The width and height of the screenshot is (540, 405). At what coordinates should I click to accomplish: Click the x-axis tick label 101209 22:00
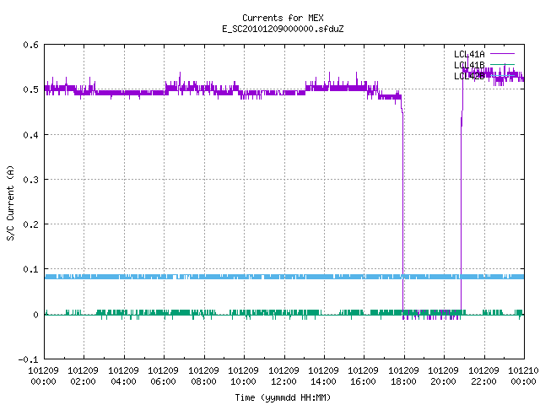tap(483, 375)
